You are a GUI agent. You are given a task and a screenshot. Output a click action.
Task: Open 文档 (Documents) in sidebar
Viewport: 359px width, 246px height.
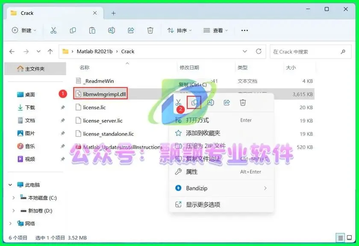pyautogui.click(x=26, y=120)
